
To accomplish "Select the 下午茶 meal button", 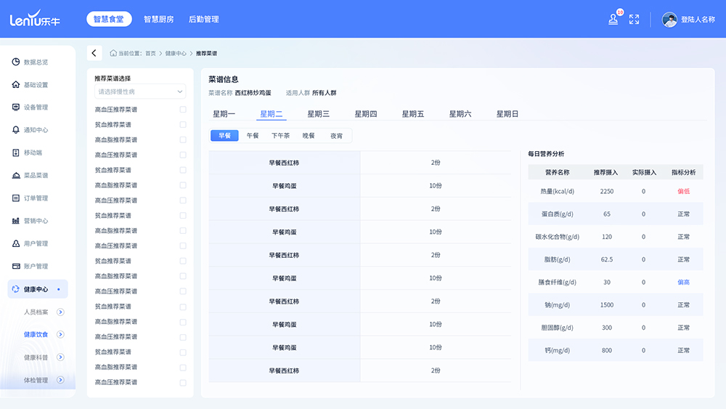I will 280,136.
